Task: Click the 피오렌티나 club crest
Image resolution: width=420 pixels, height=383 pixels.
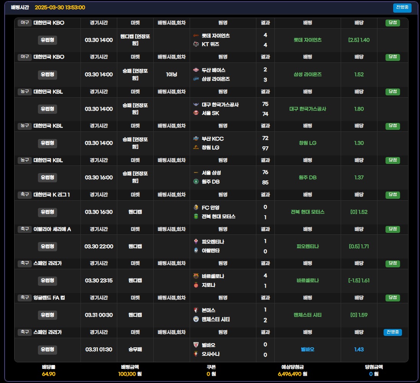Action: point(196,242)
